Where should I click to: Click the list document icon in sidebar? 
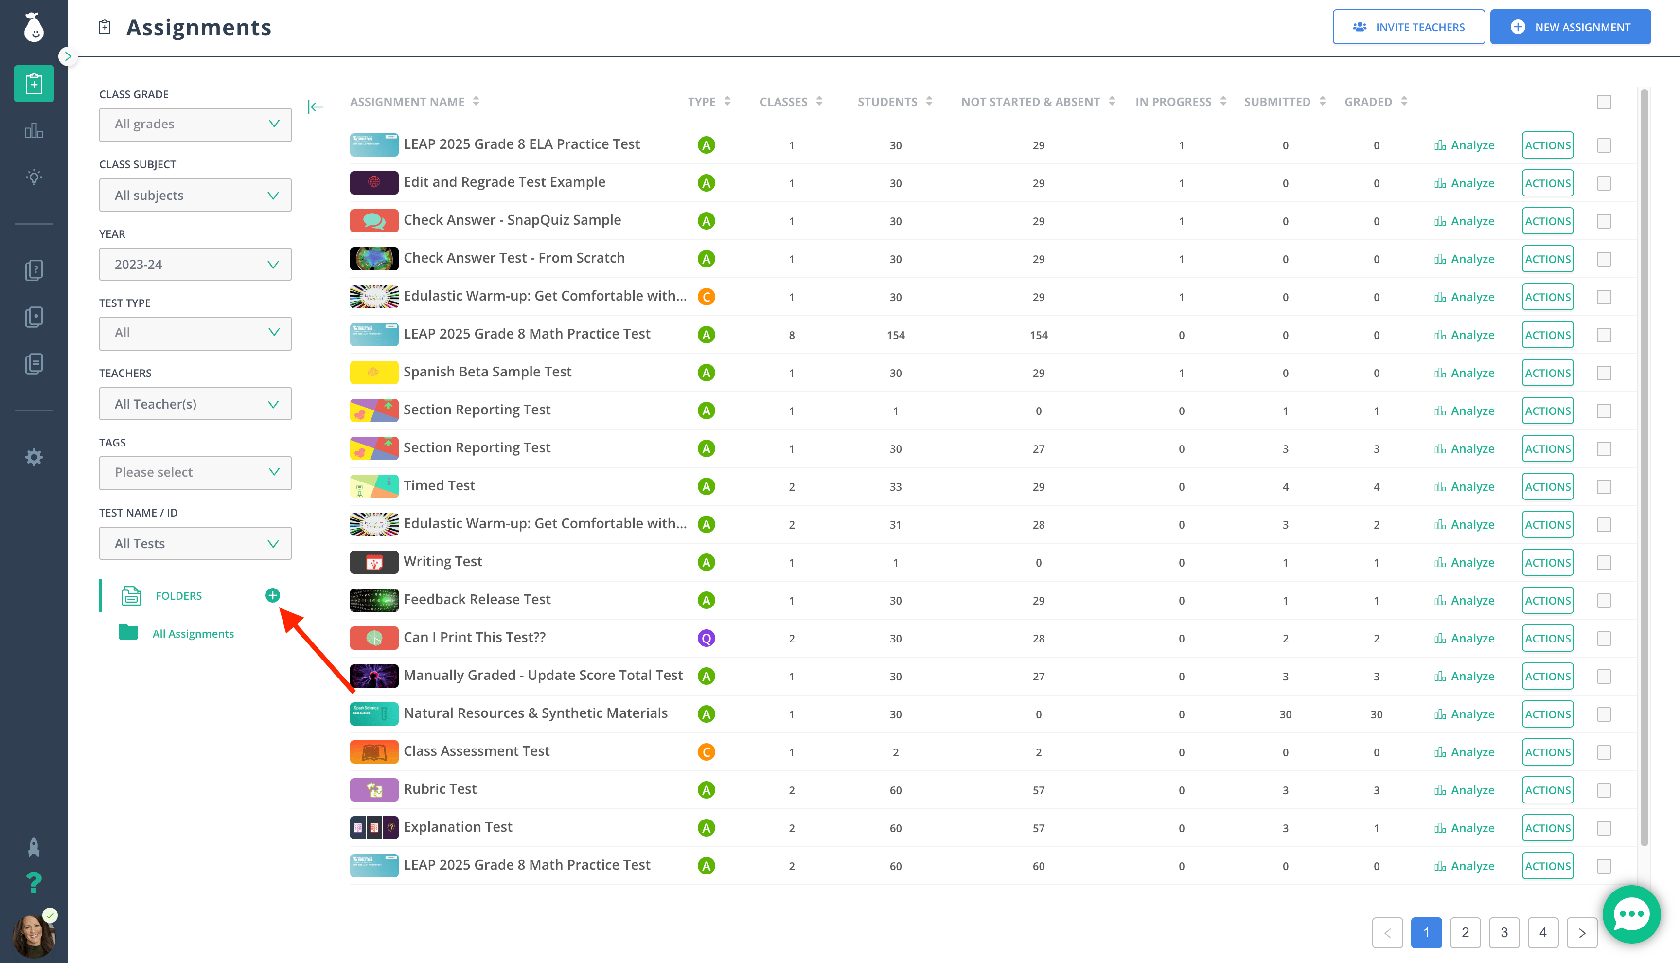[x=34, y=363]
